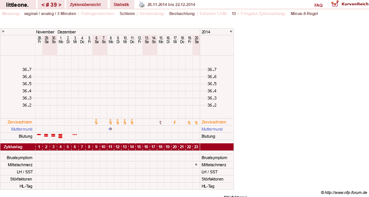Click cycle day 23 in Zyklustag row
The image size is (369, 197).
(x=196, y=147)
